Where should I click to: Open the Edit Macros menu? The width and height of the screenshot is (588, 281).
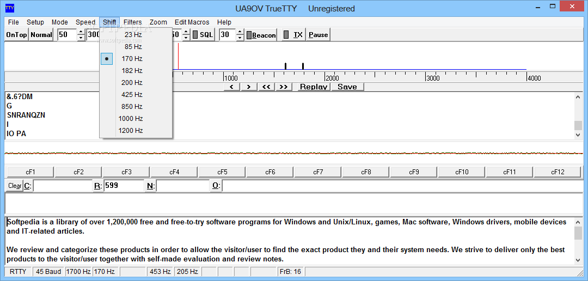192,22
